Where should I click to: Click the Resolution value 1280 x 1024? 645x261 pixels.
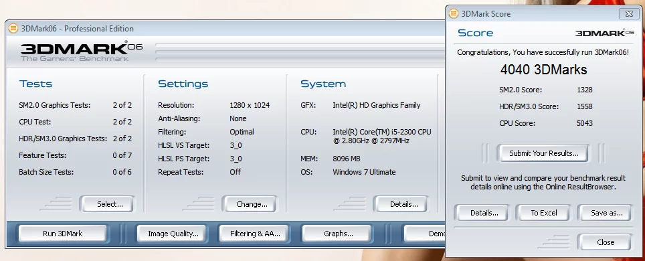tap(250, 105)
